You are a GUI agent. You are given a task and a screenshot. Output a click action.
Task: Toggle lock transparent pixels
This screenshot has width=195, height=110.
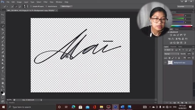(169, 58)
